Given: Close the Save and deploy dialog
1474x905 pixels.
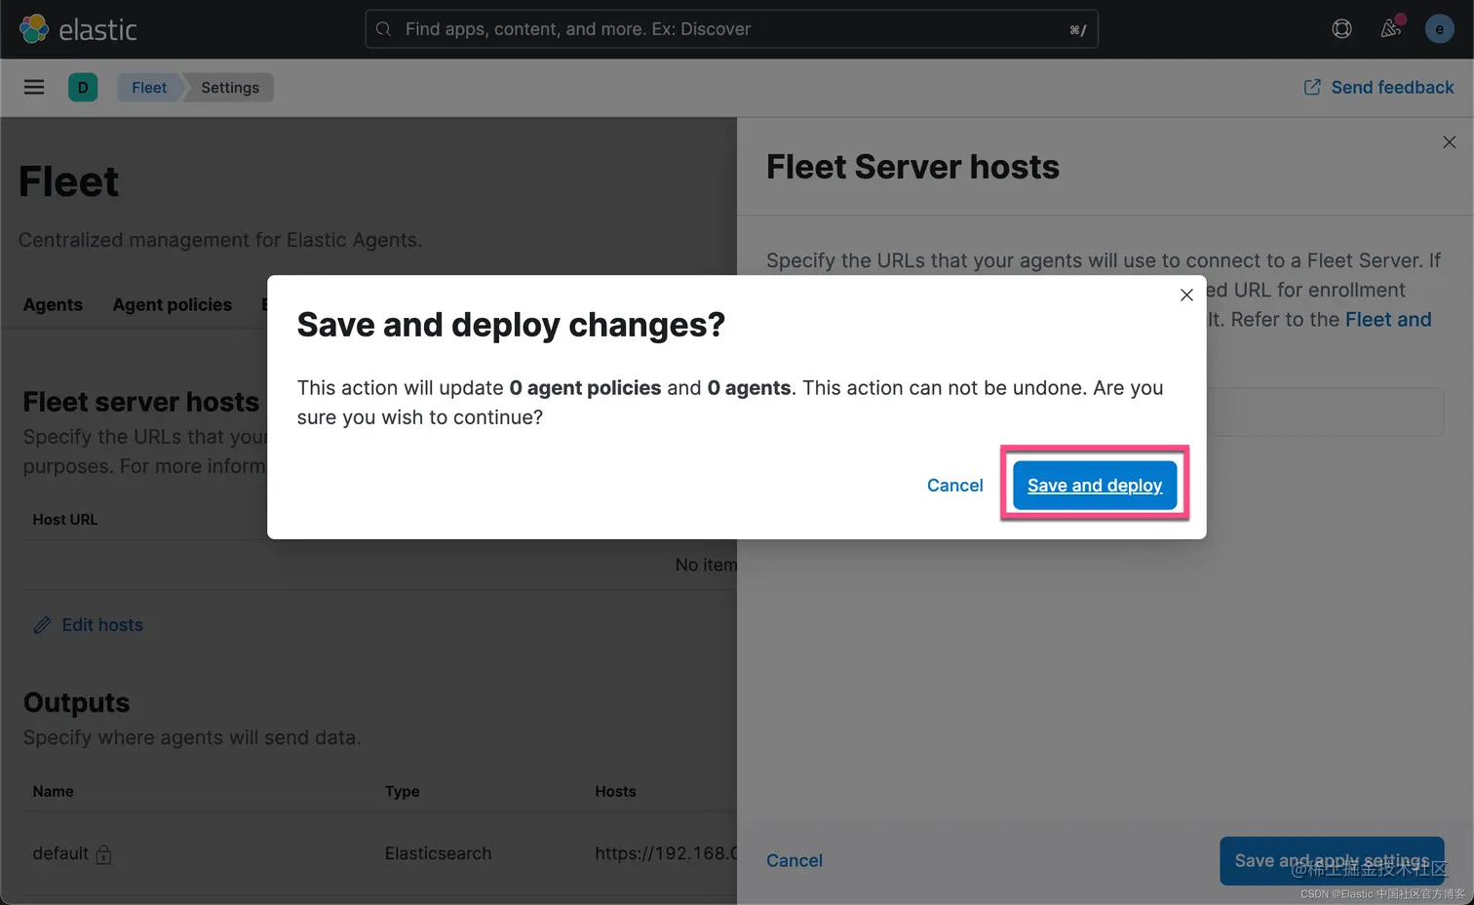Looking at the screenshot, I should (x=1186, y=295).
